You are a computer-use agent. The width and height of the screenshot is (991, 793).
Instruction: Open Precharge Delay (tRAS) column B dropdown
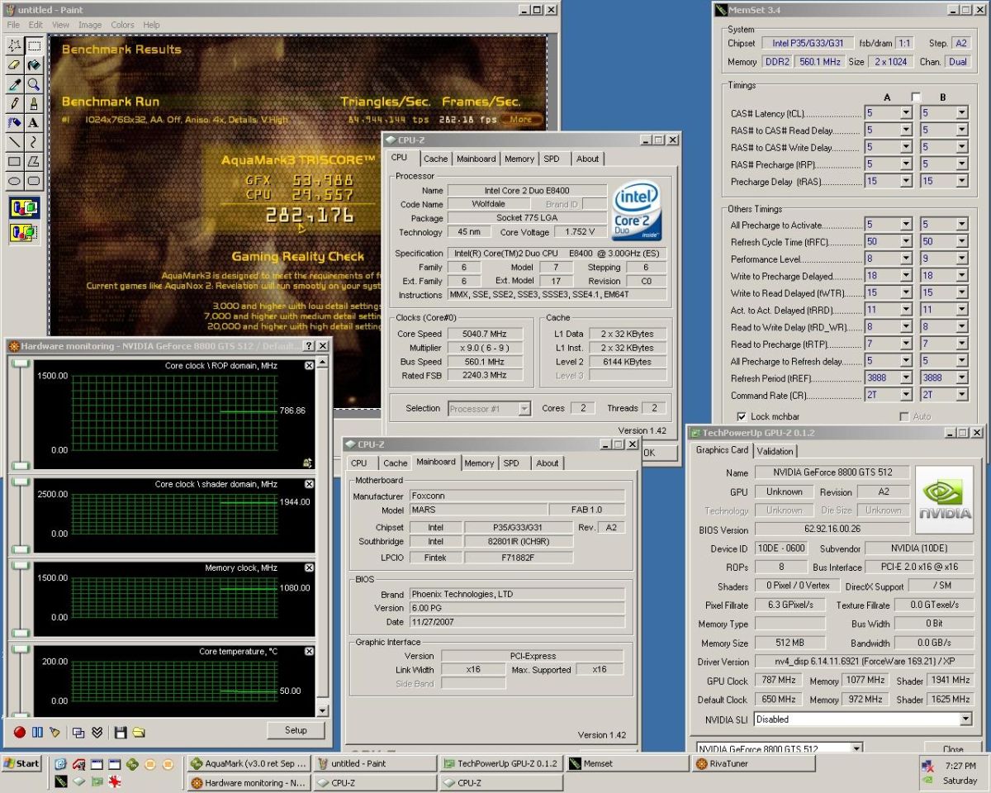[961, 181]
